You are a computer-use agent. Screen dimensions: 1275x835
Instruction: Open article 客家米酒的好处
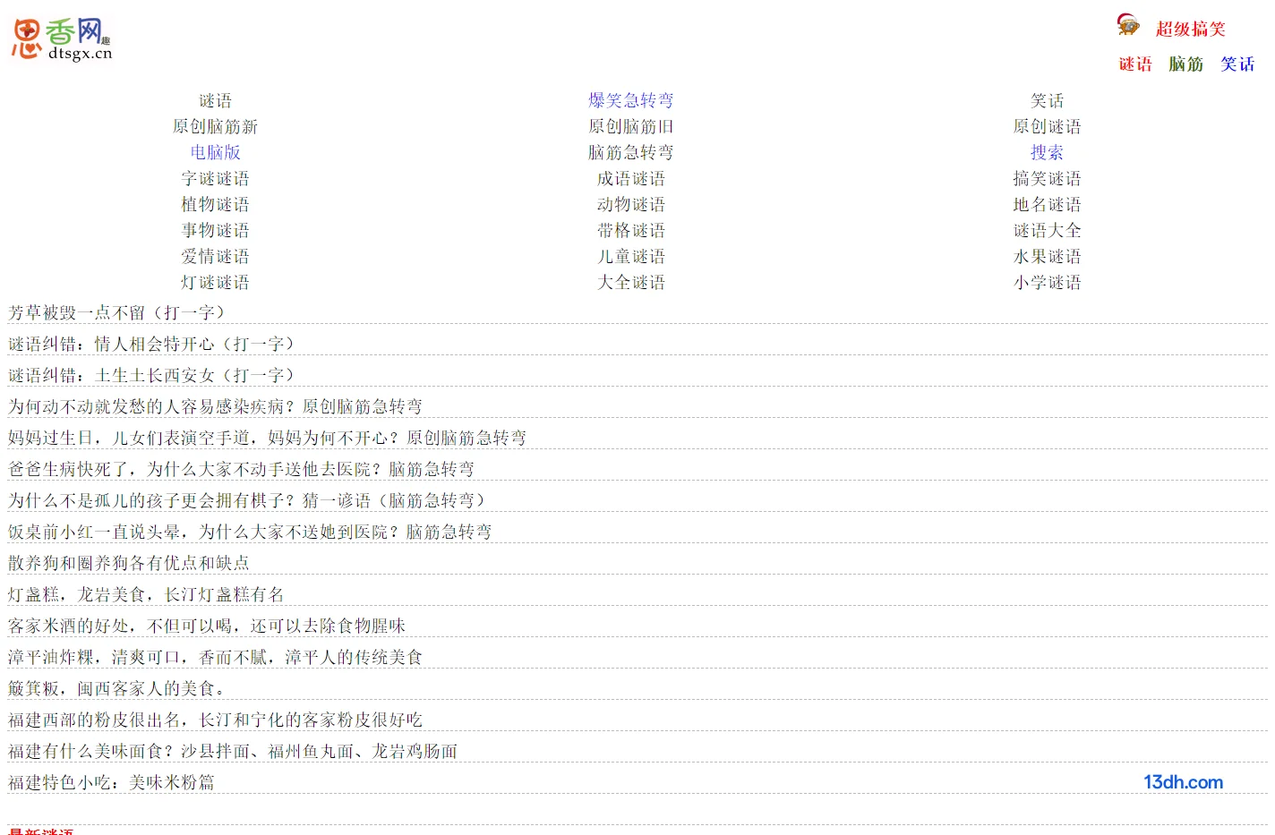click(207, 626)
